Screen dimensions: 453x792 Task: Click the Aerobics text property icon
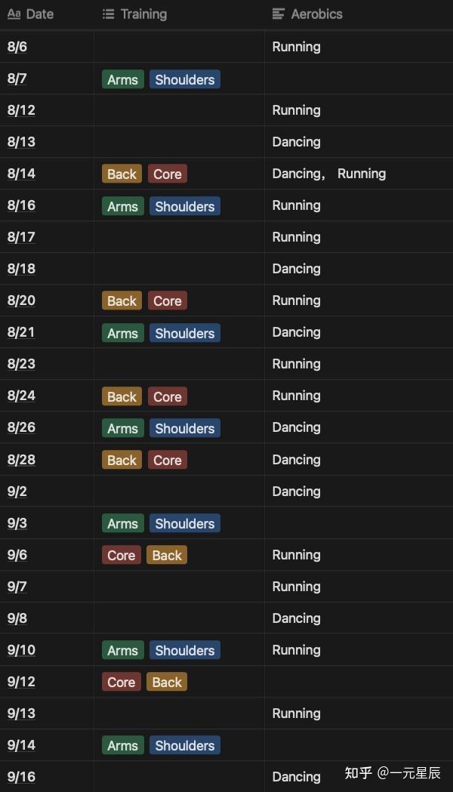tap(279, 14)
